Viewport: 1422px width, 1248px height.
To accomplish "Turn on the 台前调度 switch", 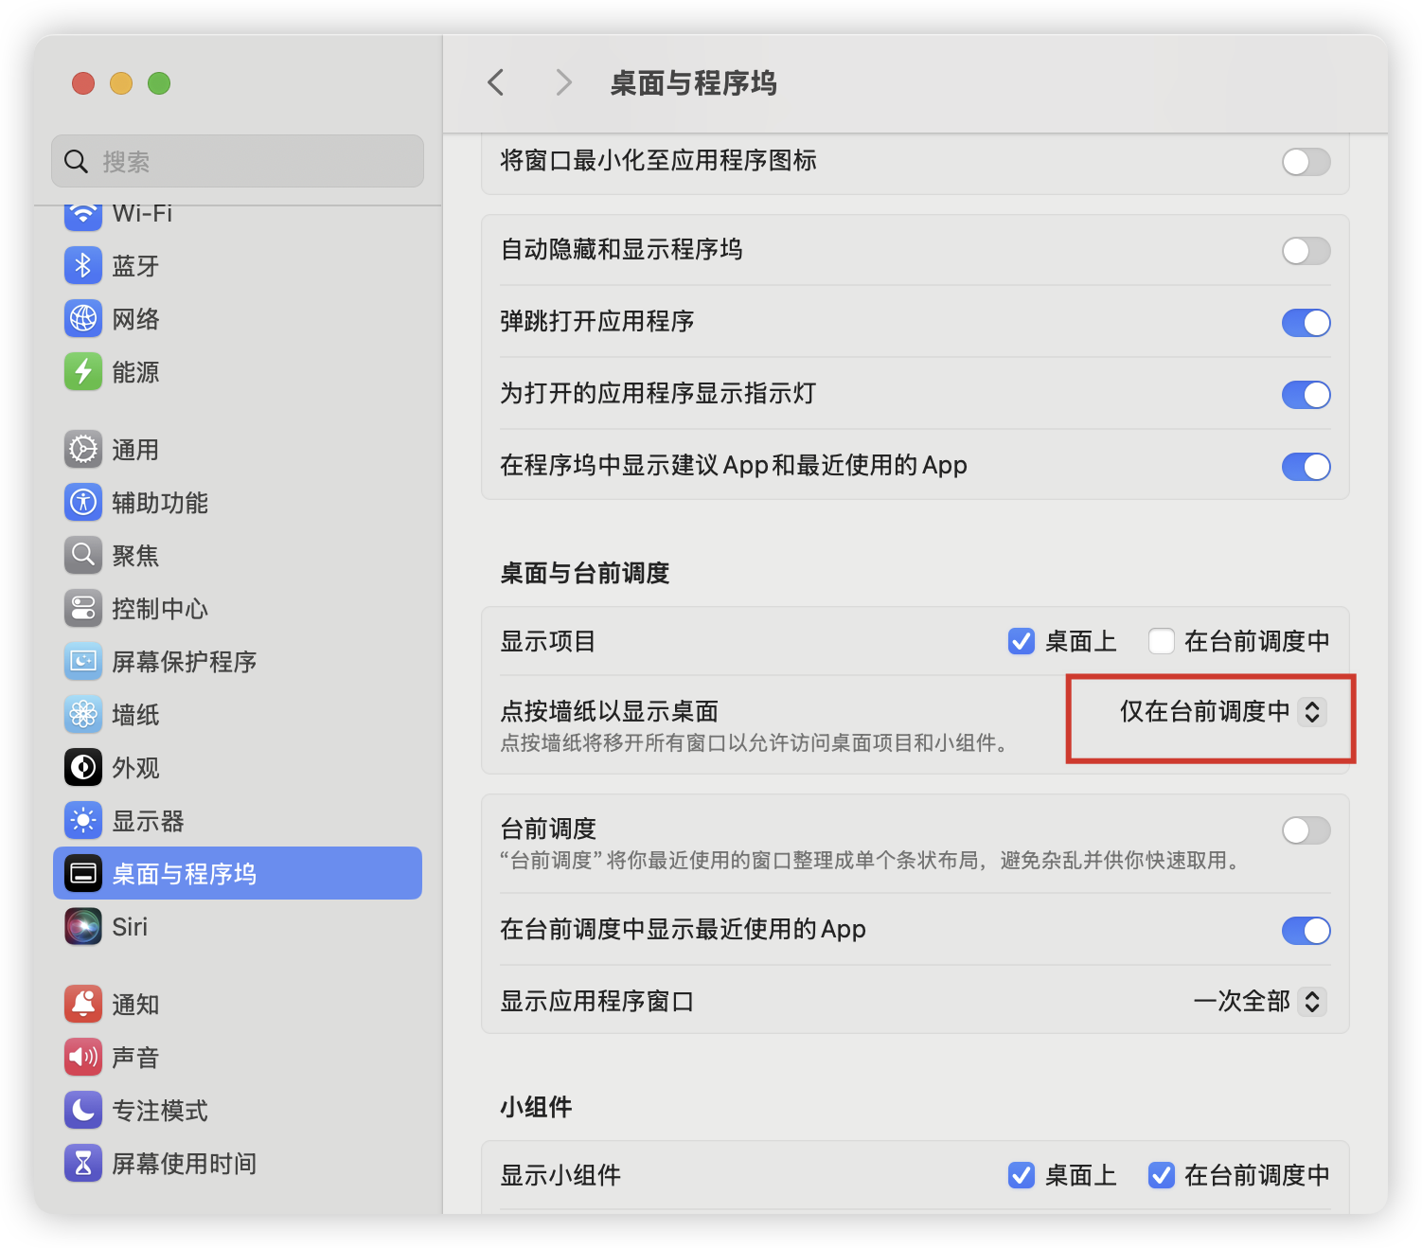I will (1306, 830).
